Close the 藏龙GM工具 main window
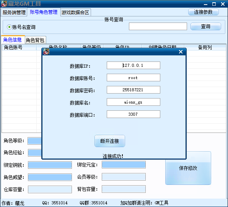The width and height of the screenshot is (228, 207). [223, 4]
